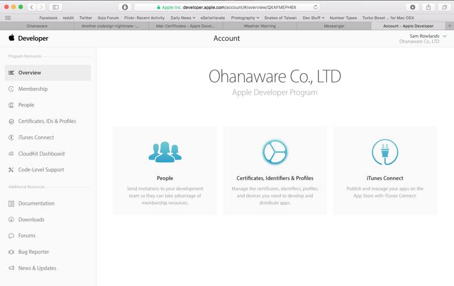Click the Developer text beside Apple logo

tap(33, 38)
